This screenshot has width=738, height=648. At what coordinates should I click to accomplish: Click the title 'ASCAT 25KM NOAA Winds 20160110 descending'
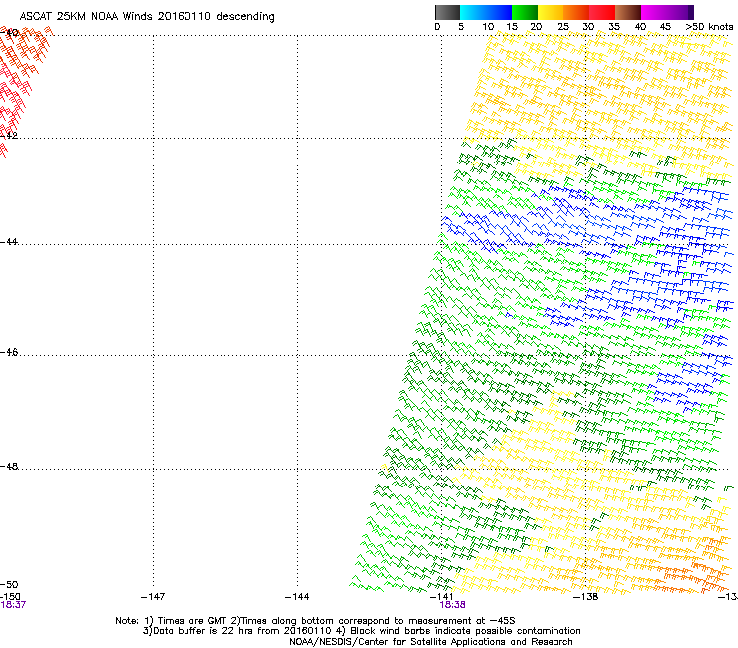click(x=147, y=17)
